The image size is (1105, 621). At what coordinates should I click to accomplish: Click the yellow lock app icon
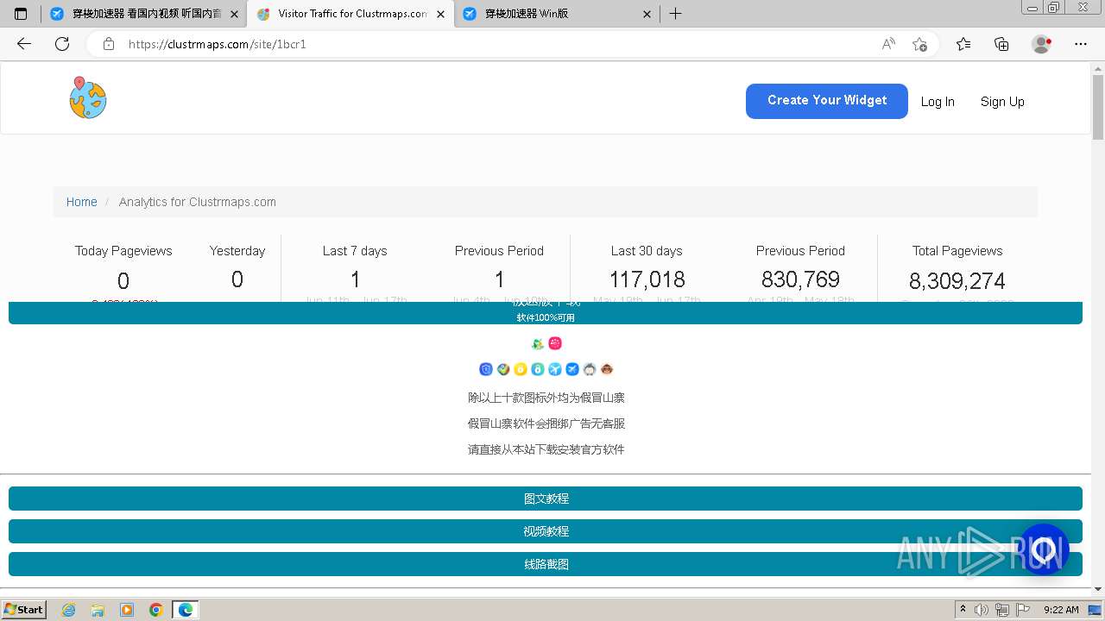521,369
